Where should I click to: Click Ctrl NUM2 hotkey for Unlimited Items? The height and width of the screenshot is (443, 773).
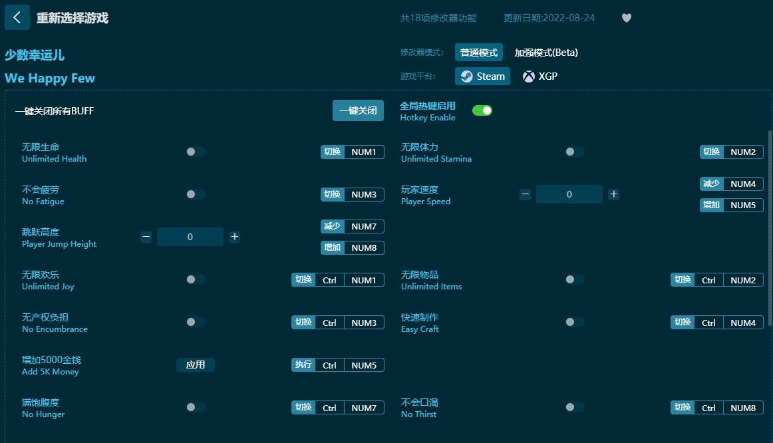point(717,280)
